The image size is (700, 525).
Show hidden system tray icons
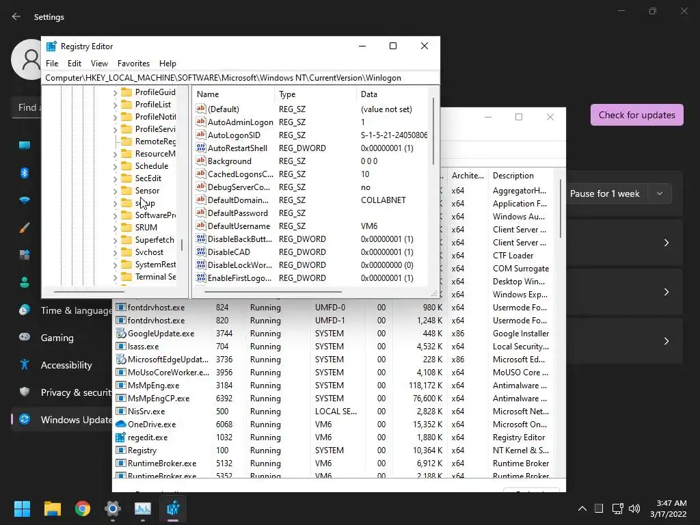click(x=582, y=509)
